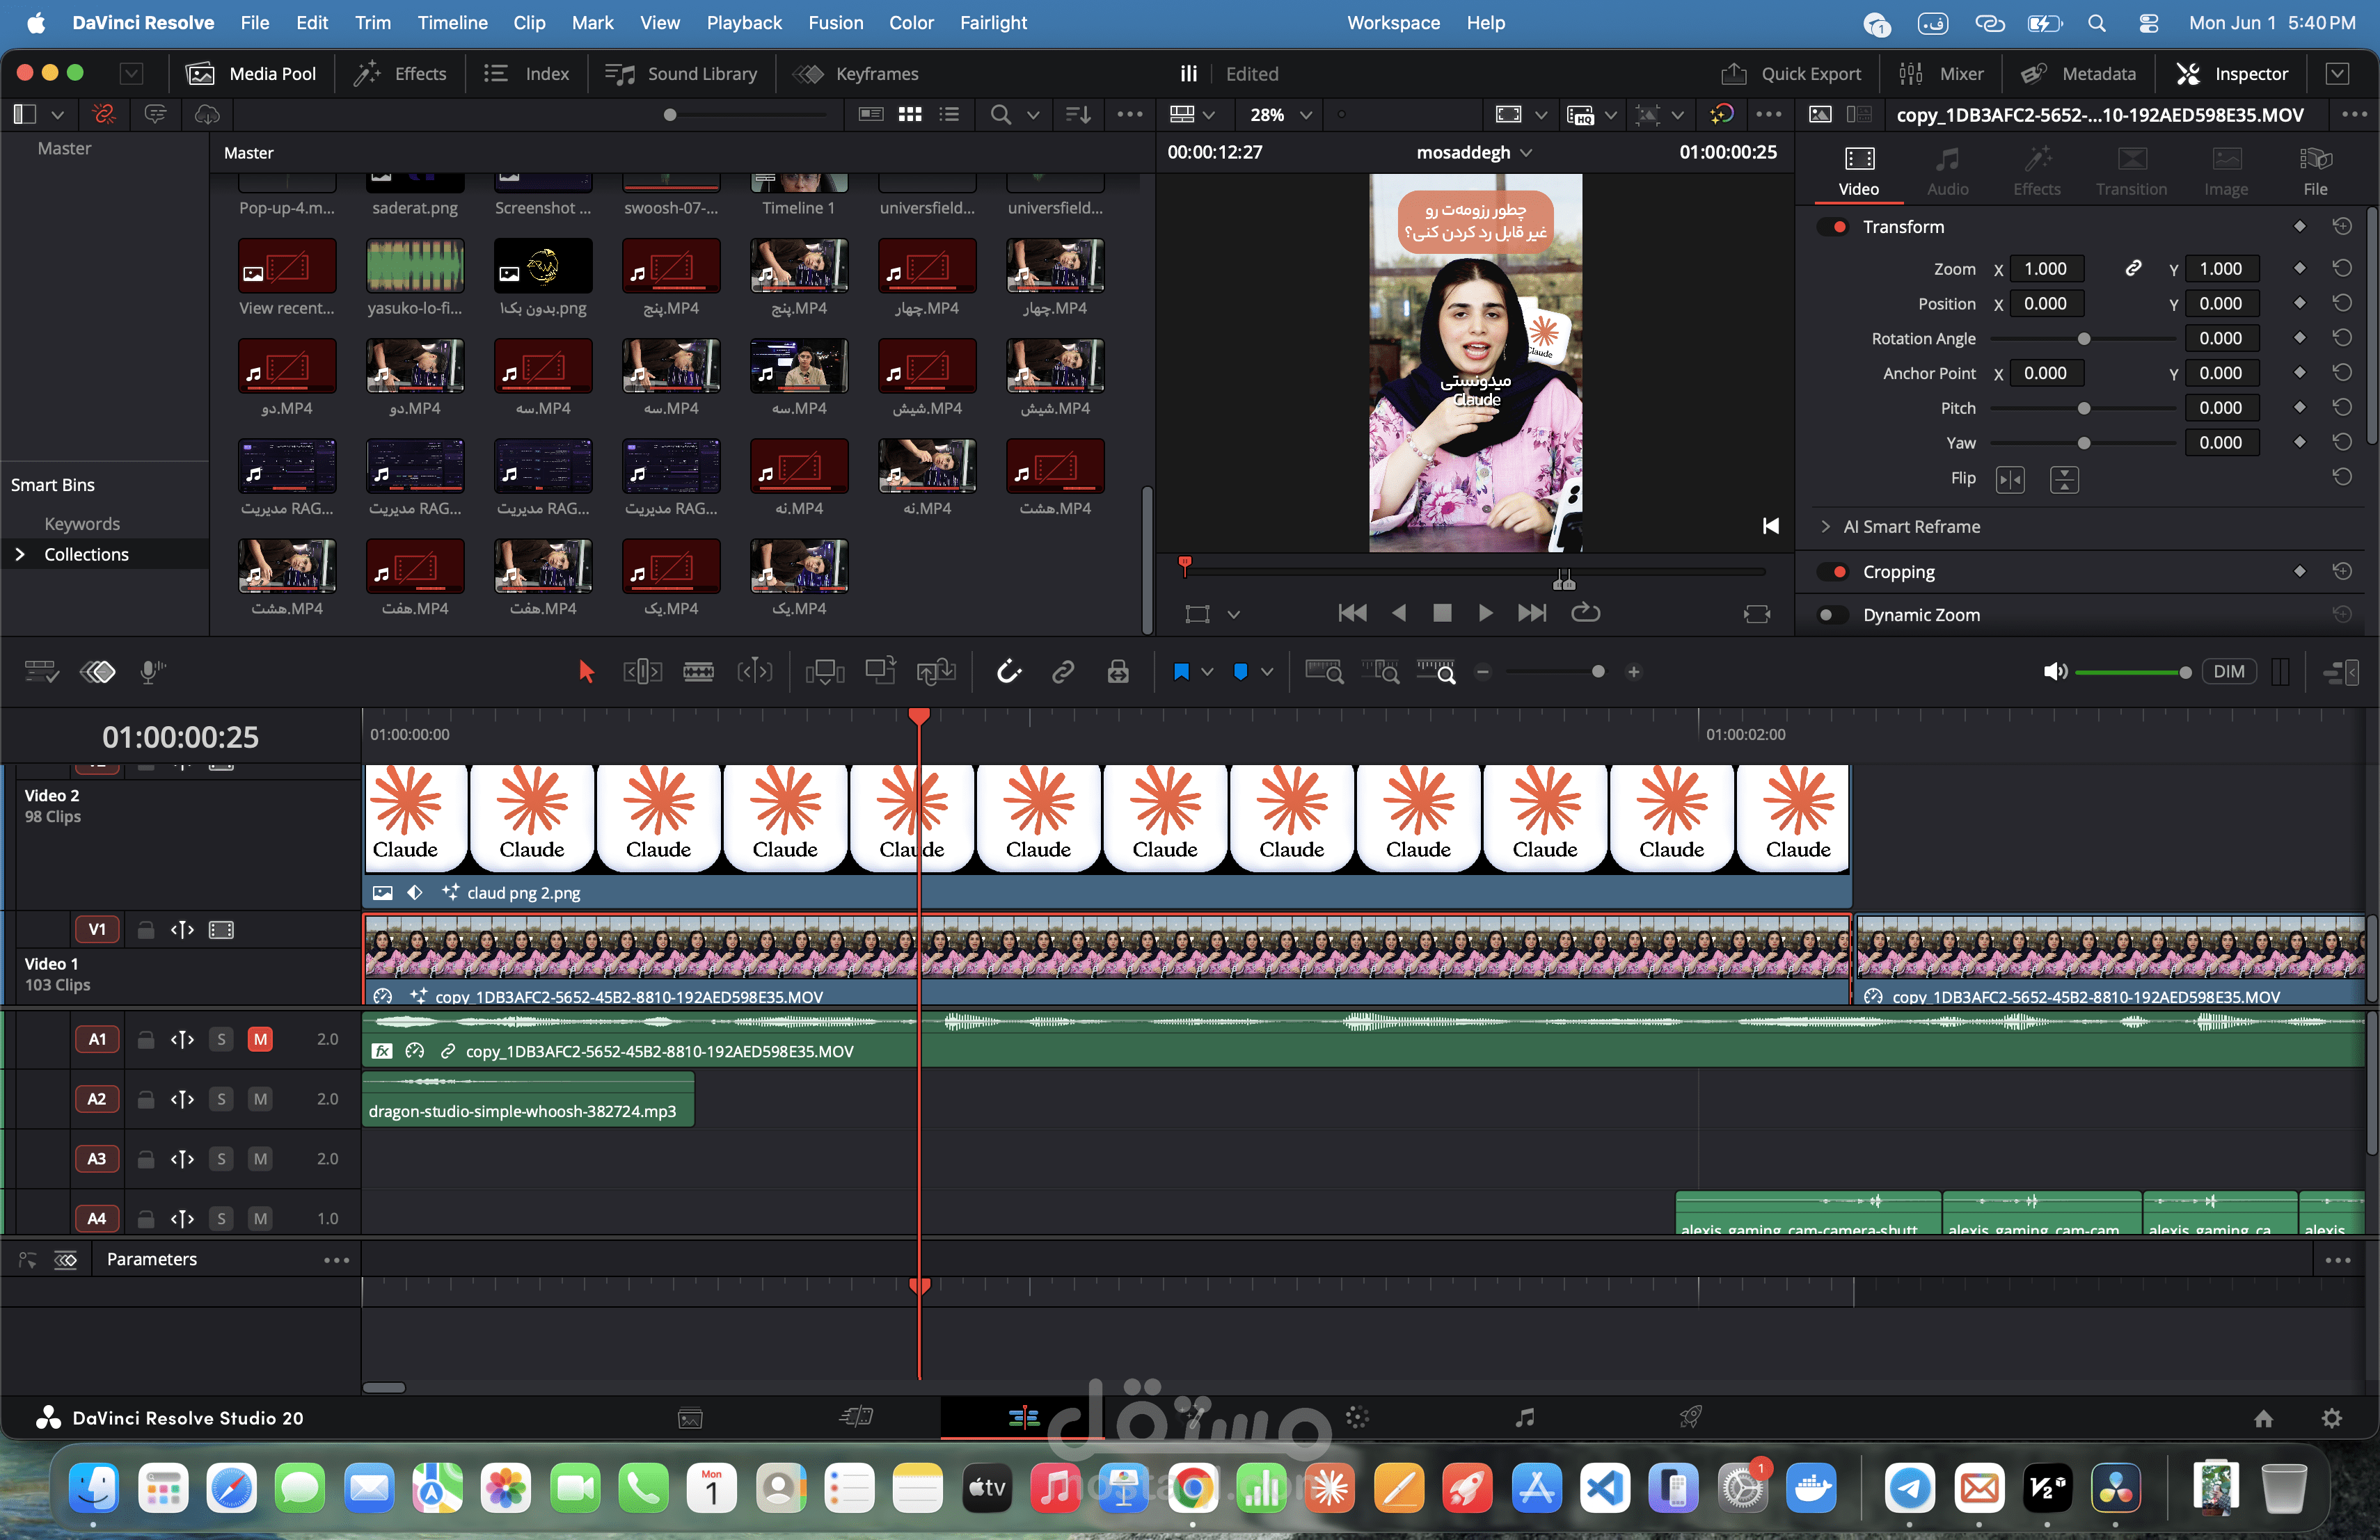Click the Overwrite Clip icon

click(880, 671)
